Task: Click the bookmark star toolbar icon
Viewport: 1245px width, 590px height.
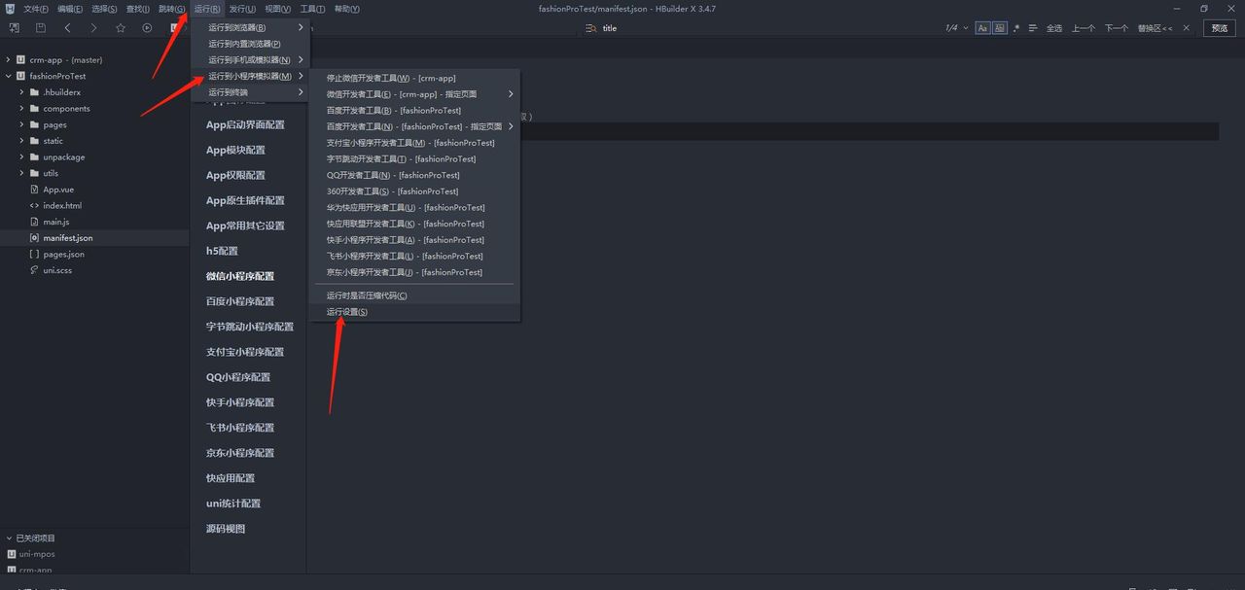Action: (x=121, y=28)
